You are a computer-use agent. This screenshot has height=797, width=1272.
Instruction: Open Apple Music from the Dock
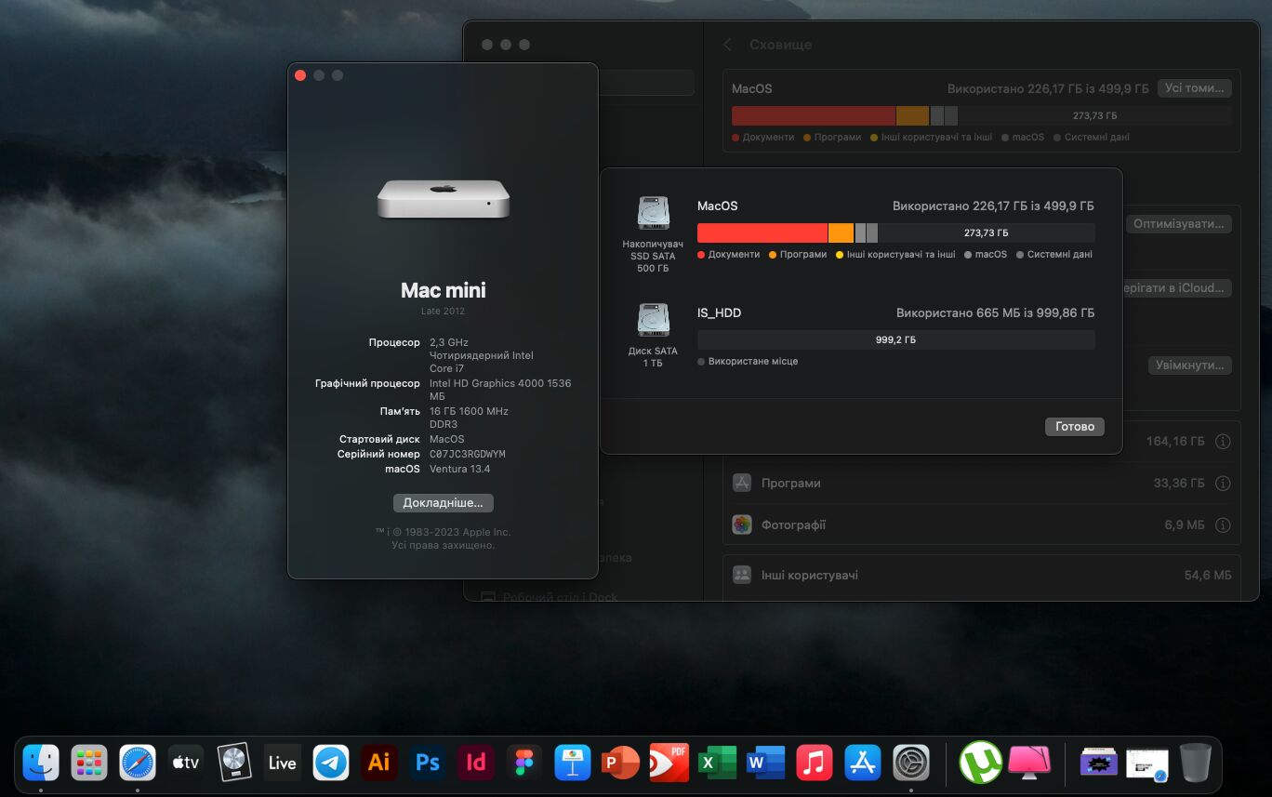[x=814, y=762]
